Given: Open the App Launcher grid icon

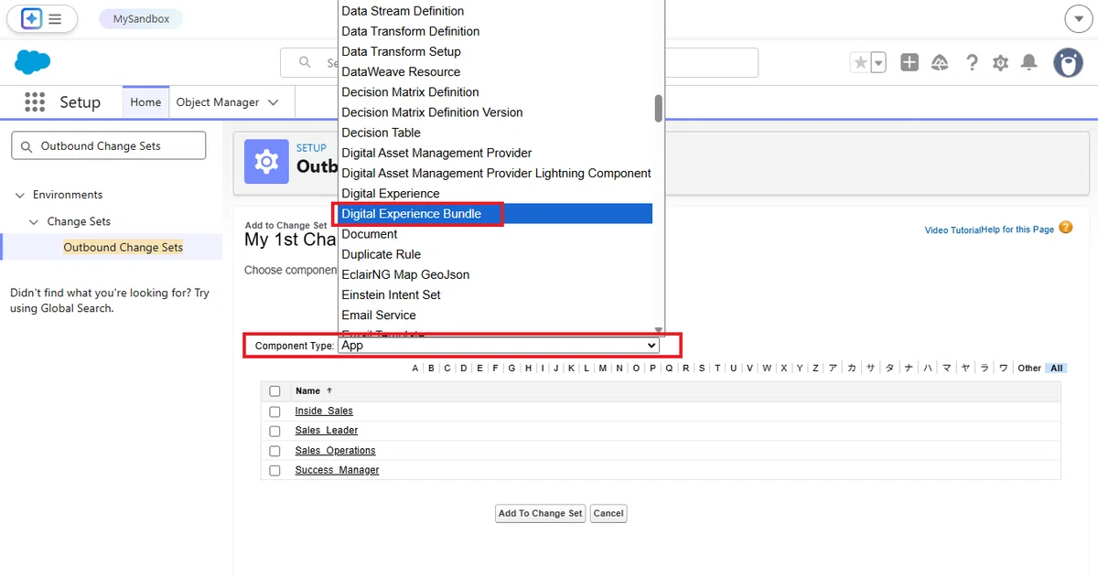Looking at the screenshot, I should tap(35, 102).
